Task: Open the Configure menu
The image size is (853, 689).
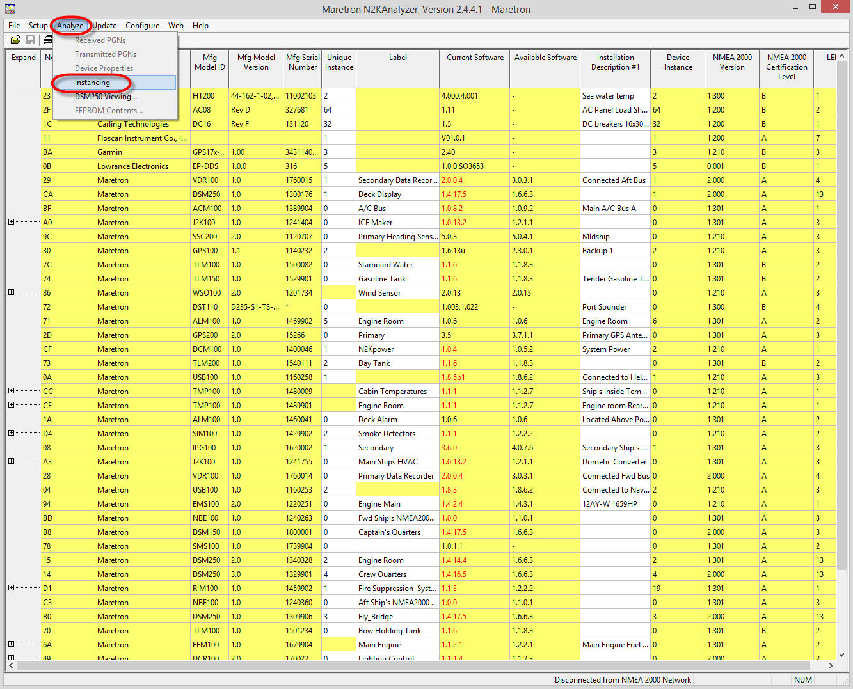Action: 142,26
